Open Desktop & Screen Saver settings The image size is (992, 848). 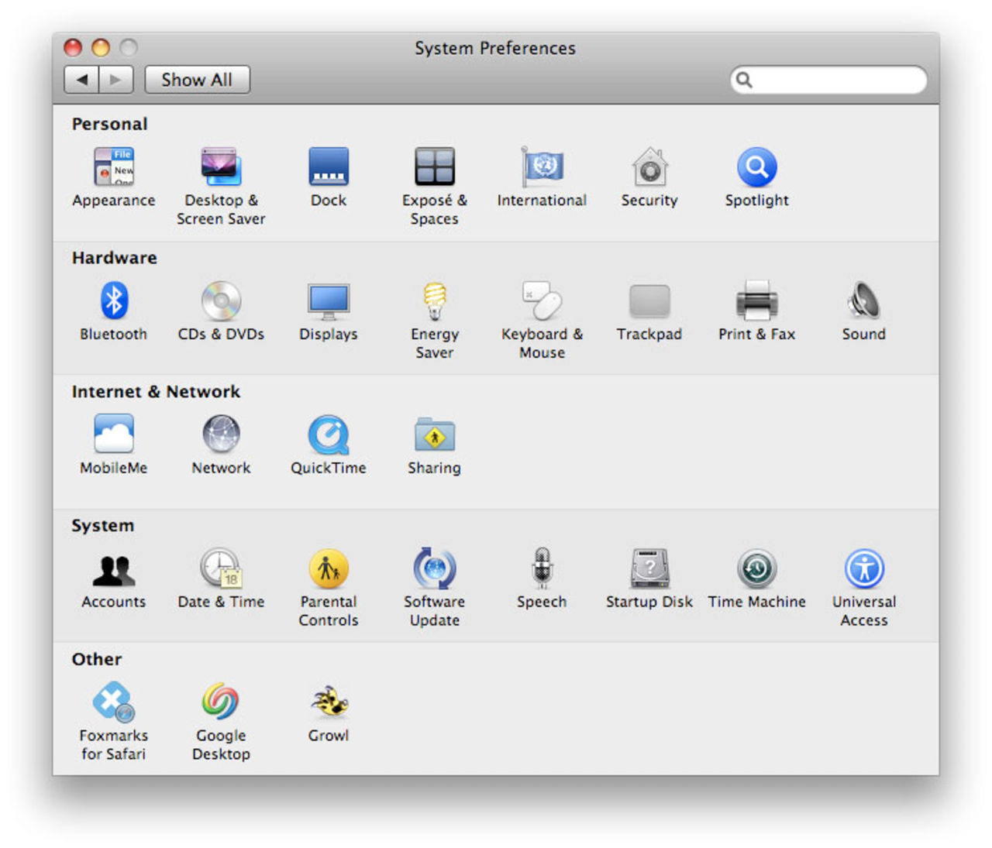pyautogui.click(x=221, y=167)
